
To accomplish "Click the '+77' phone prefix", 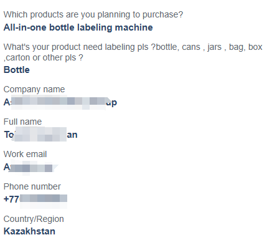I will pyautogui.click(x=11, y=199).
